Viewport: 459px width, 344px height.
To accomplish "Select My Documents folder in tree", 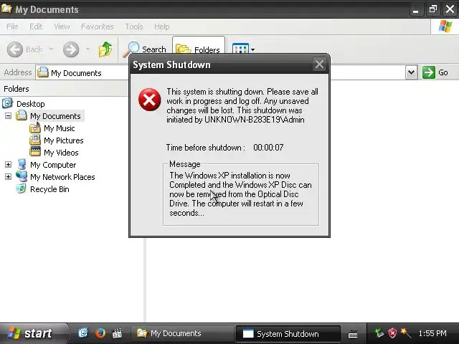I will pyautogui.click(x=55, y=116).
